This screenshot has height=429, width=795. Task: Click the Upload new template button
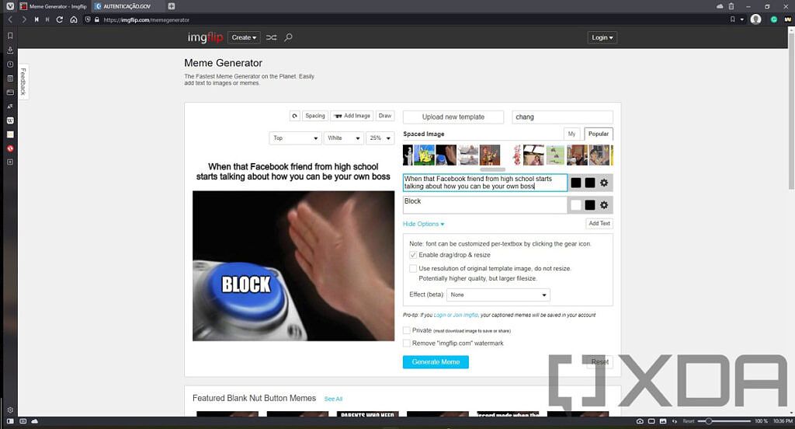[453, 117]
